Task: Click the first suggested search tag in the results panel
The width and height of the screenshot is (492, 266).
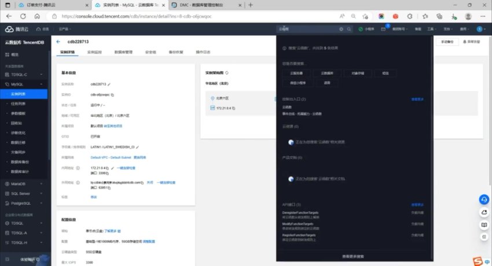Action: click(296, 73)
